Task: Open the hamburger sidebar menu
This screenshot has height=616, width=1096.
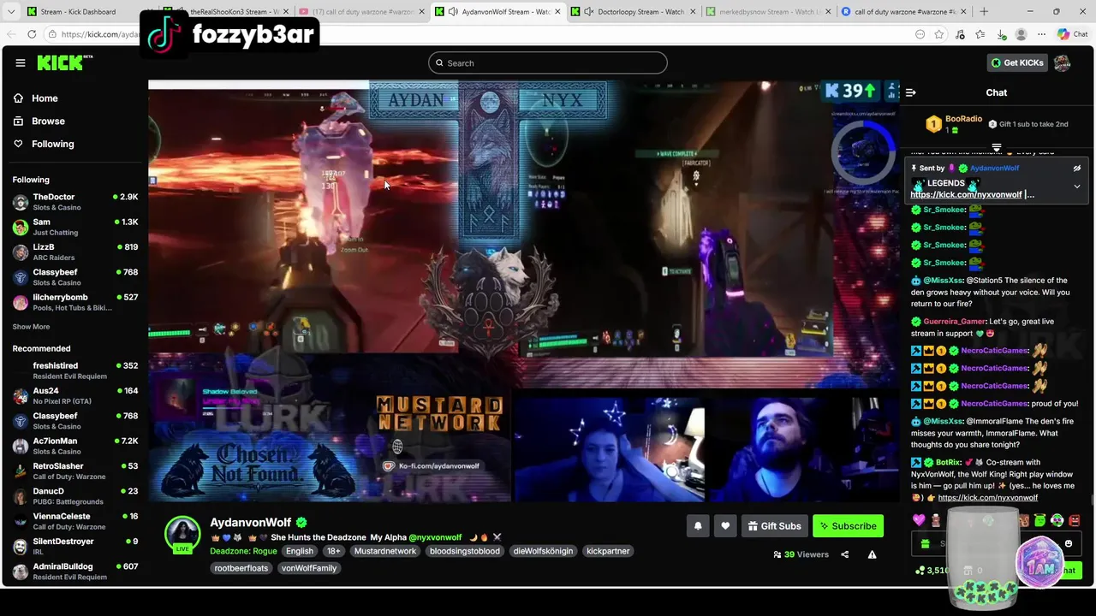Action: 21,62
